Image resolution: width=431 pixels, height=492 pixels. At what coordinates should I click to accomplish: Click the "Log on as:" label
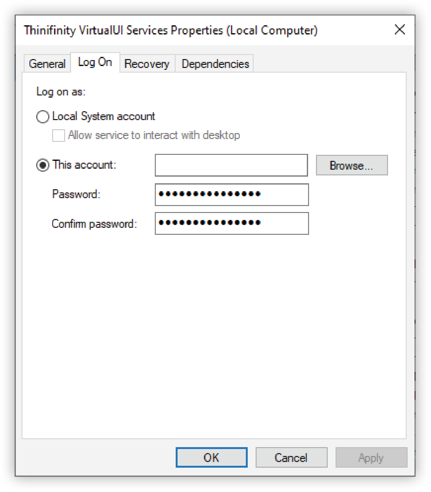click(61, 92)
